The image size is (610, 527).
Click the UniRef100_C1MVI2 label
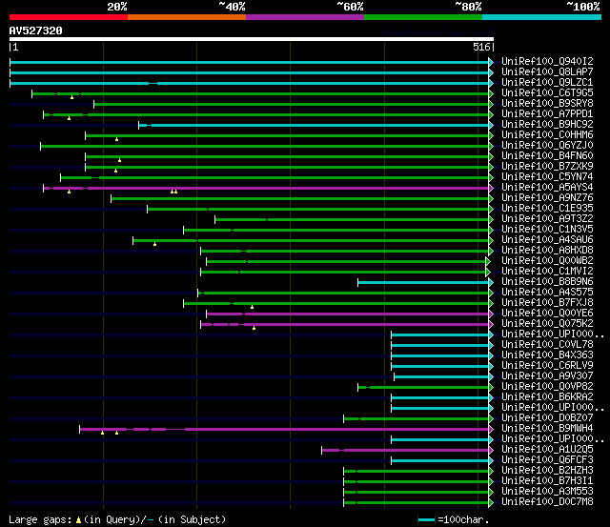pyautogui.click(x=547, y=272)
